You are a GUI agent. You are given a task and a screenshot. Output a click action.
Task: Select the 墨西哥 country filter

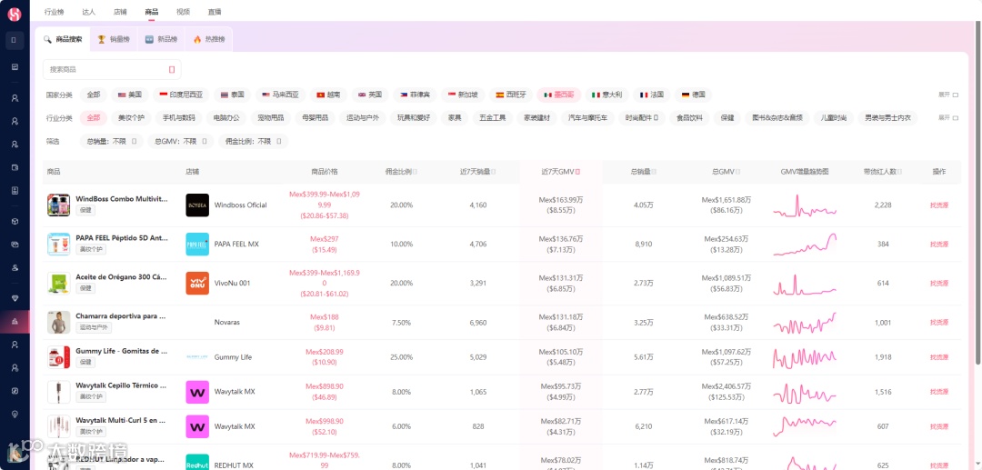tap(559, 95)
